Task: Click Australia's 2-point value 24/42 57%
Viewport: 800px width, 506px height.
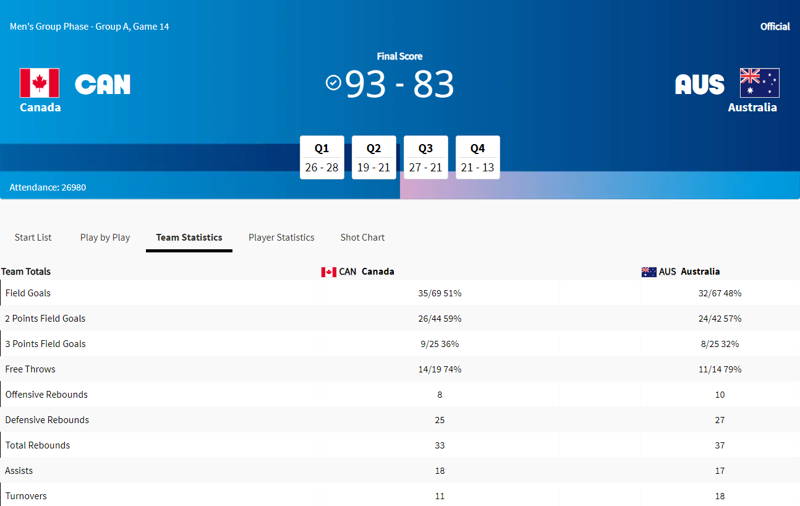Action: pos(720,319)
